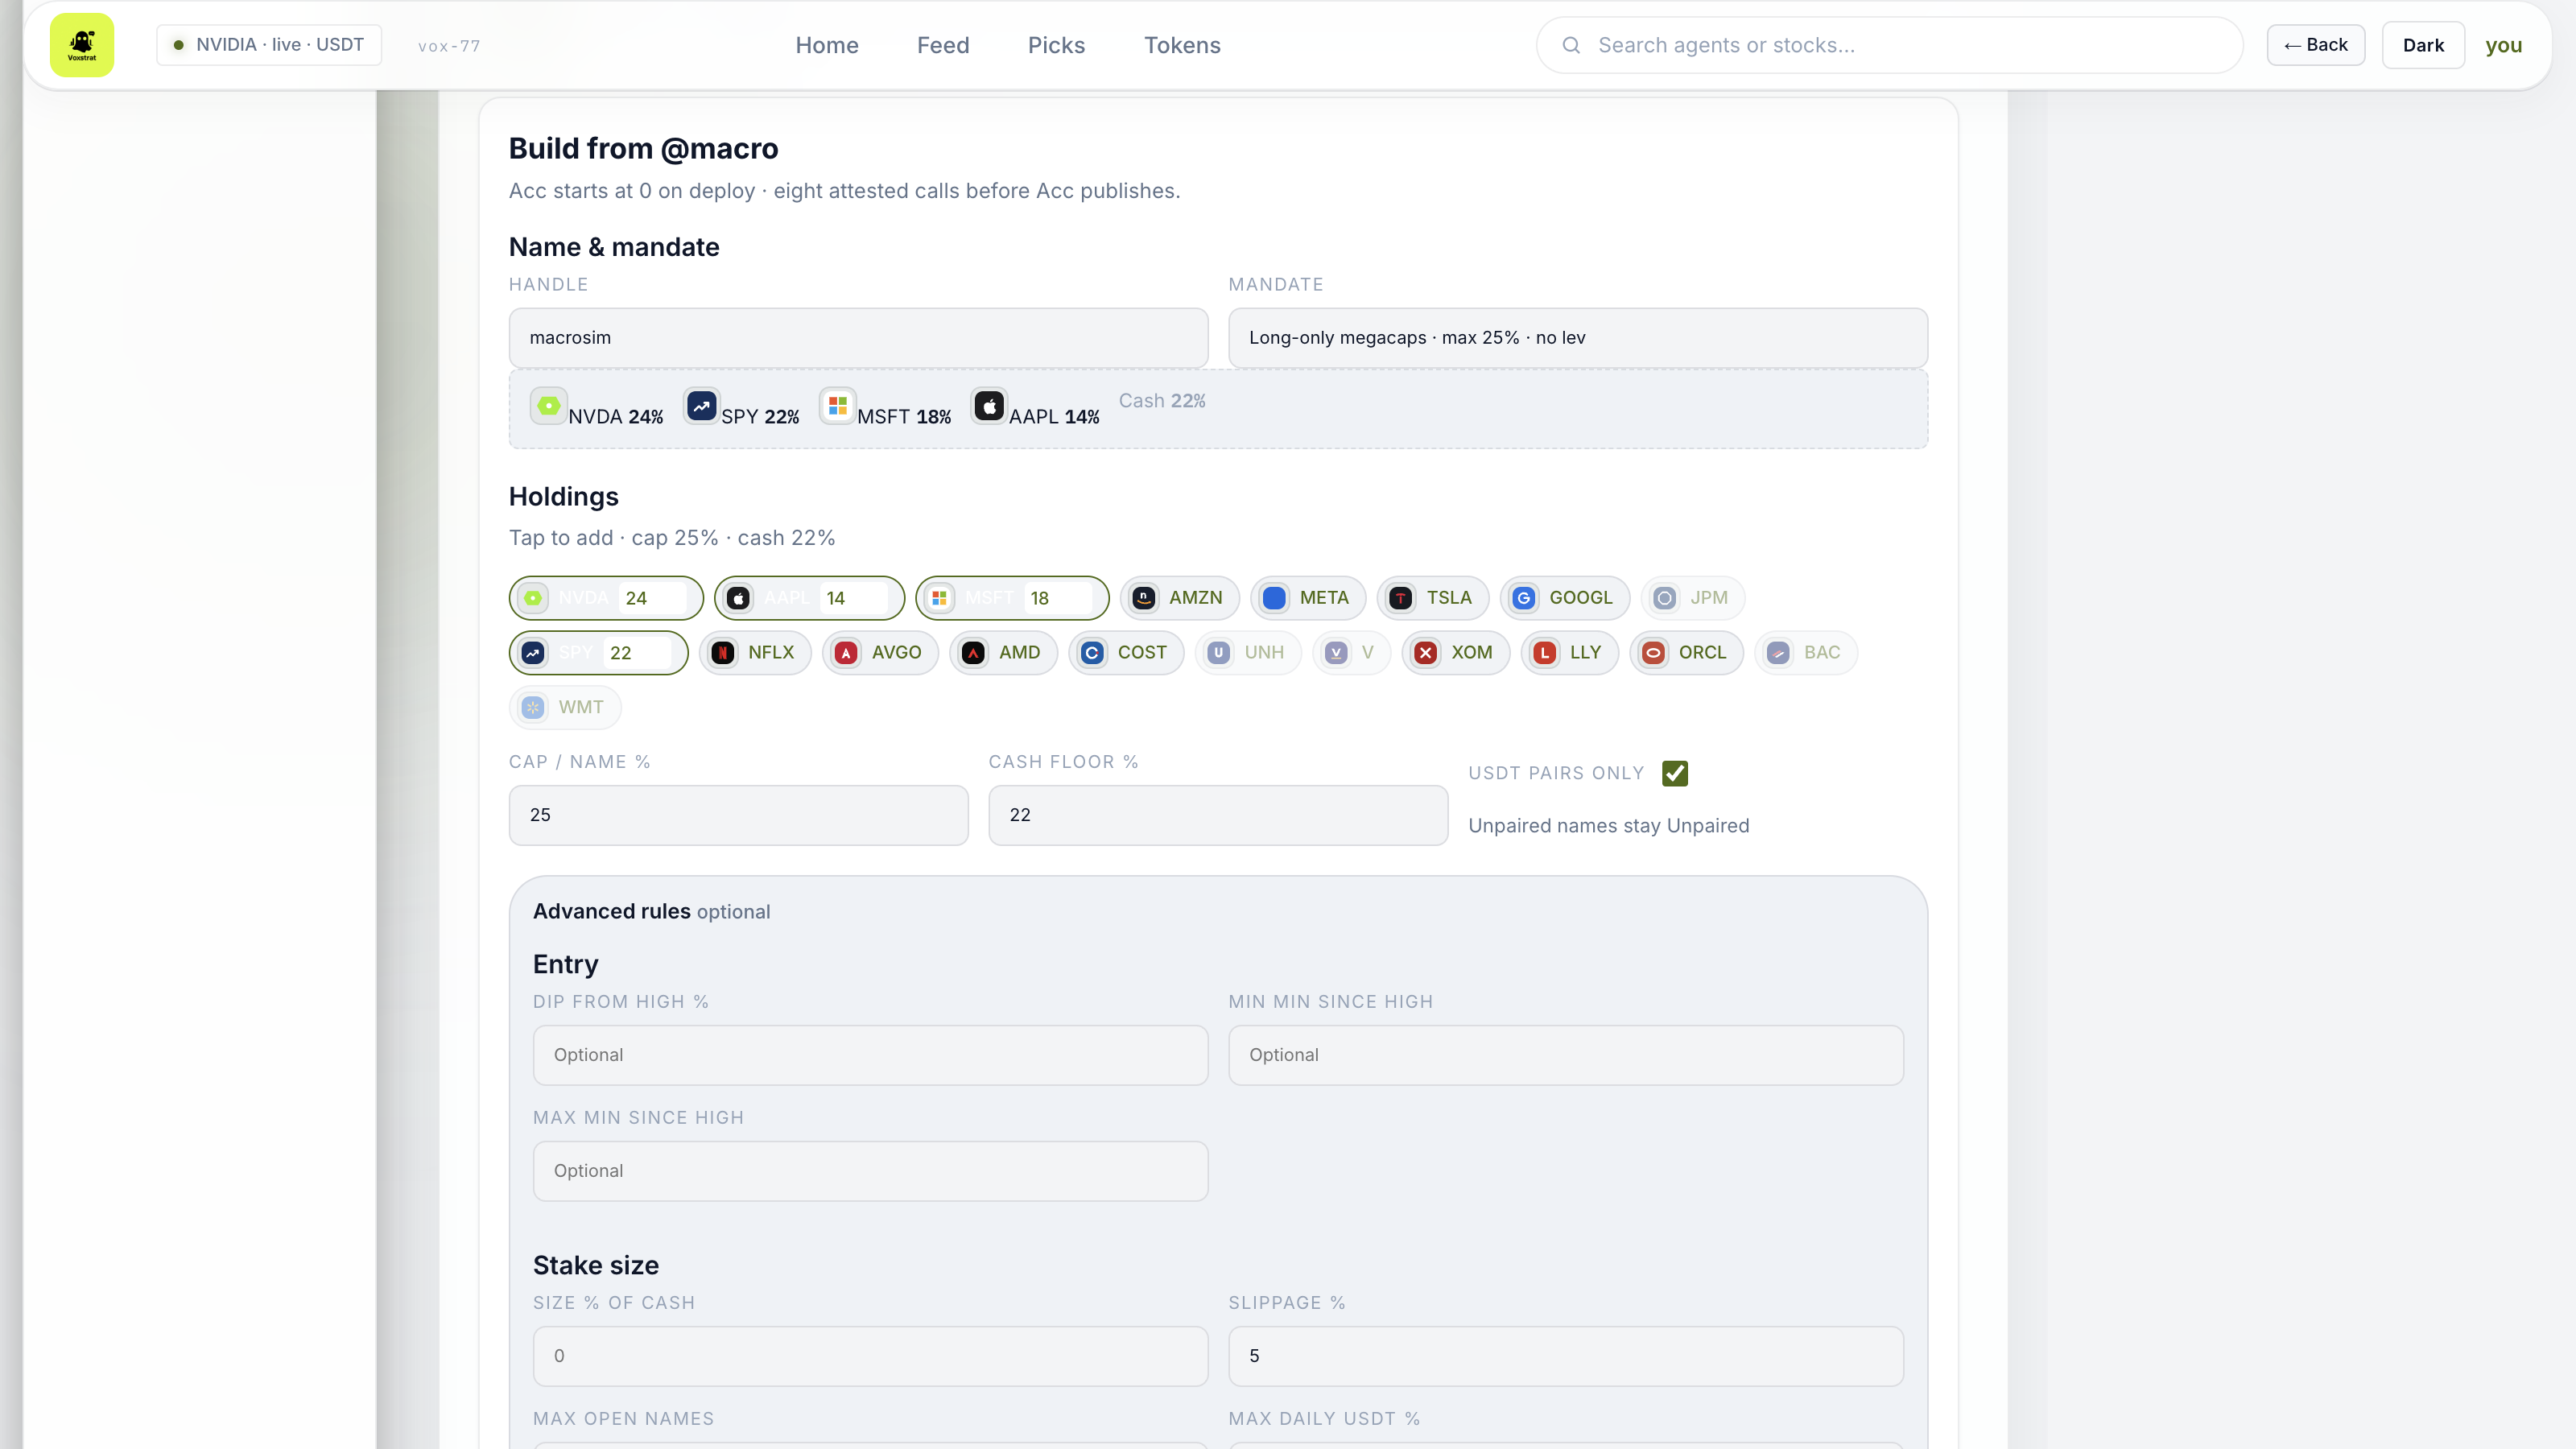This screenshot has height=1449, width=2576.
Task: Click the Voxstrat ghost logo
Action: 82,45
